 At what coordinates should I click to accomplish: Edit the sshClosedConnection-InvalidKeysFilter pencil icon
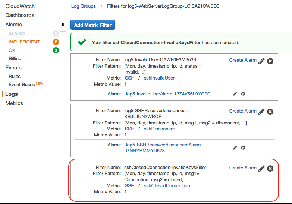(x=261, y=169)
